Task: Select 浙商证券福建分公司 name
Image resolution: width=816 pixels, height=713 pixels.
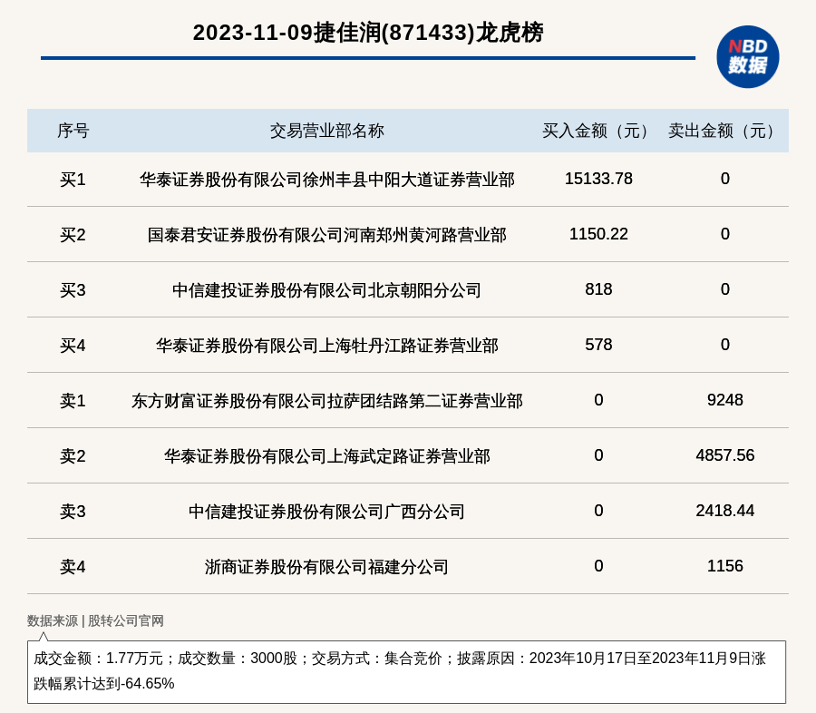Action: click(x=326, y=567)
